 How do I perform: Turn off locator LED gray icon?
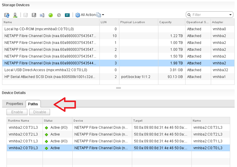[x=59, y=15]
